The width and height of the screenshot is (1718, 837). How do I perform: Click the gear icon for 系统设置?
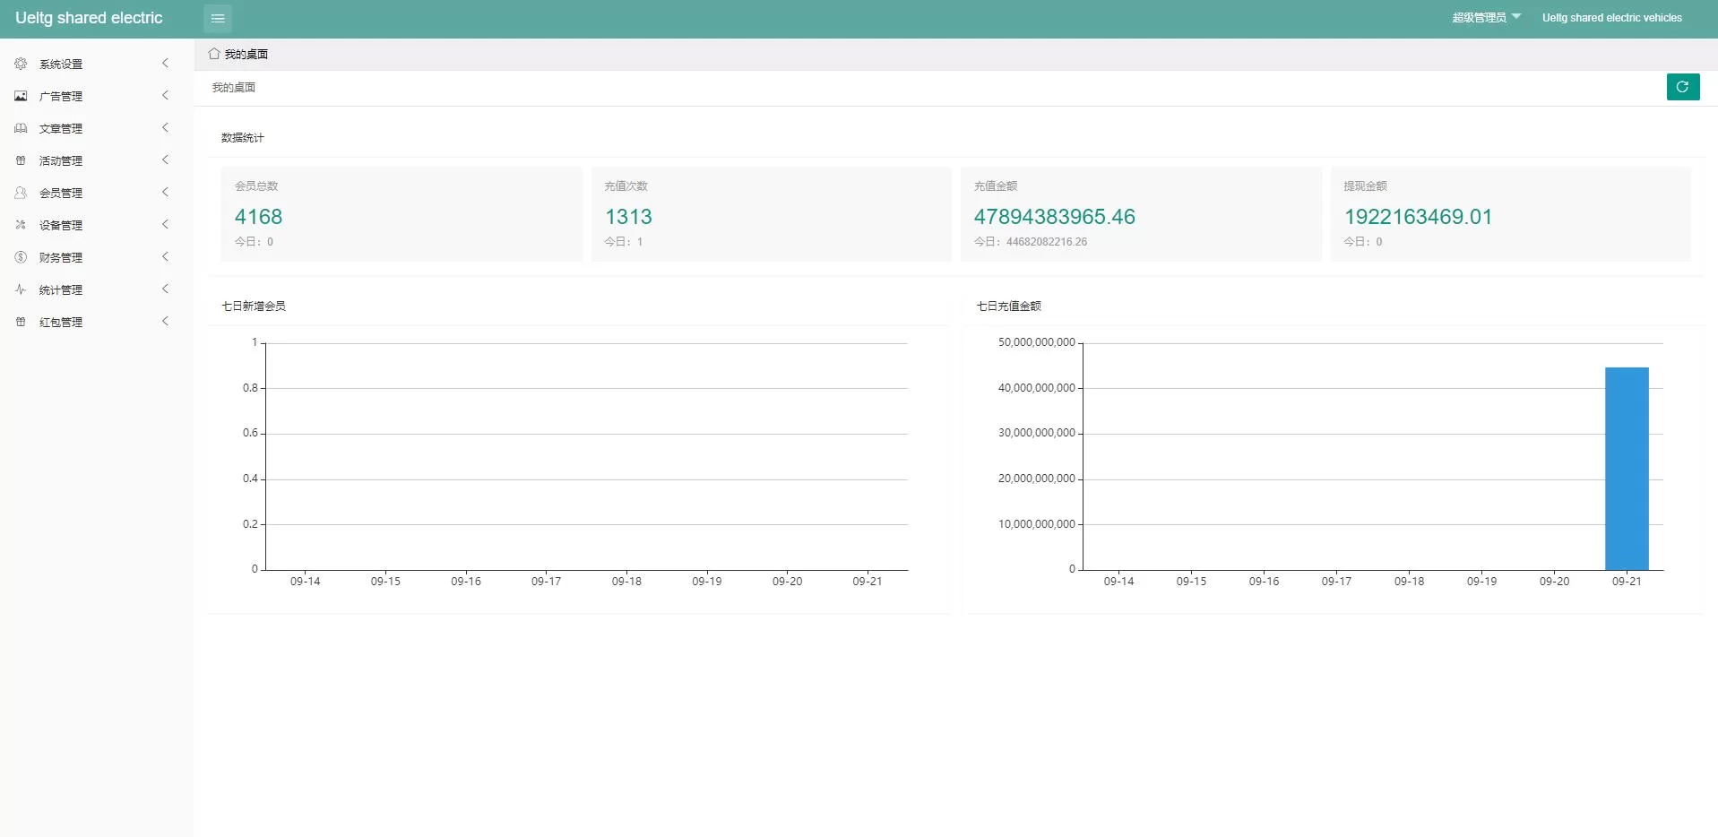[21, 64]
